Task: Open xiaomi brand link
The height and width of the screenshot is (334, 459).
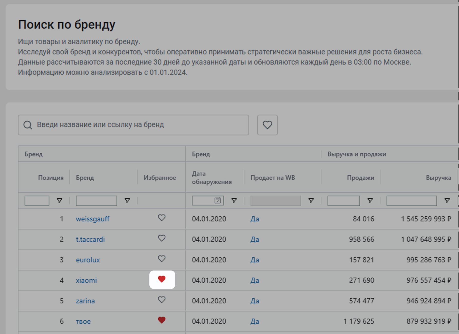Action: 86,280
